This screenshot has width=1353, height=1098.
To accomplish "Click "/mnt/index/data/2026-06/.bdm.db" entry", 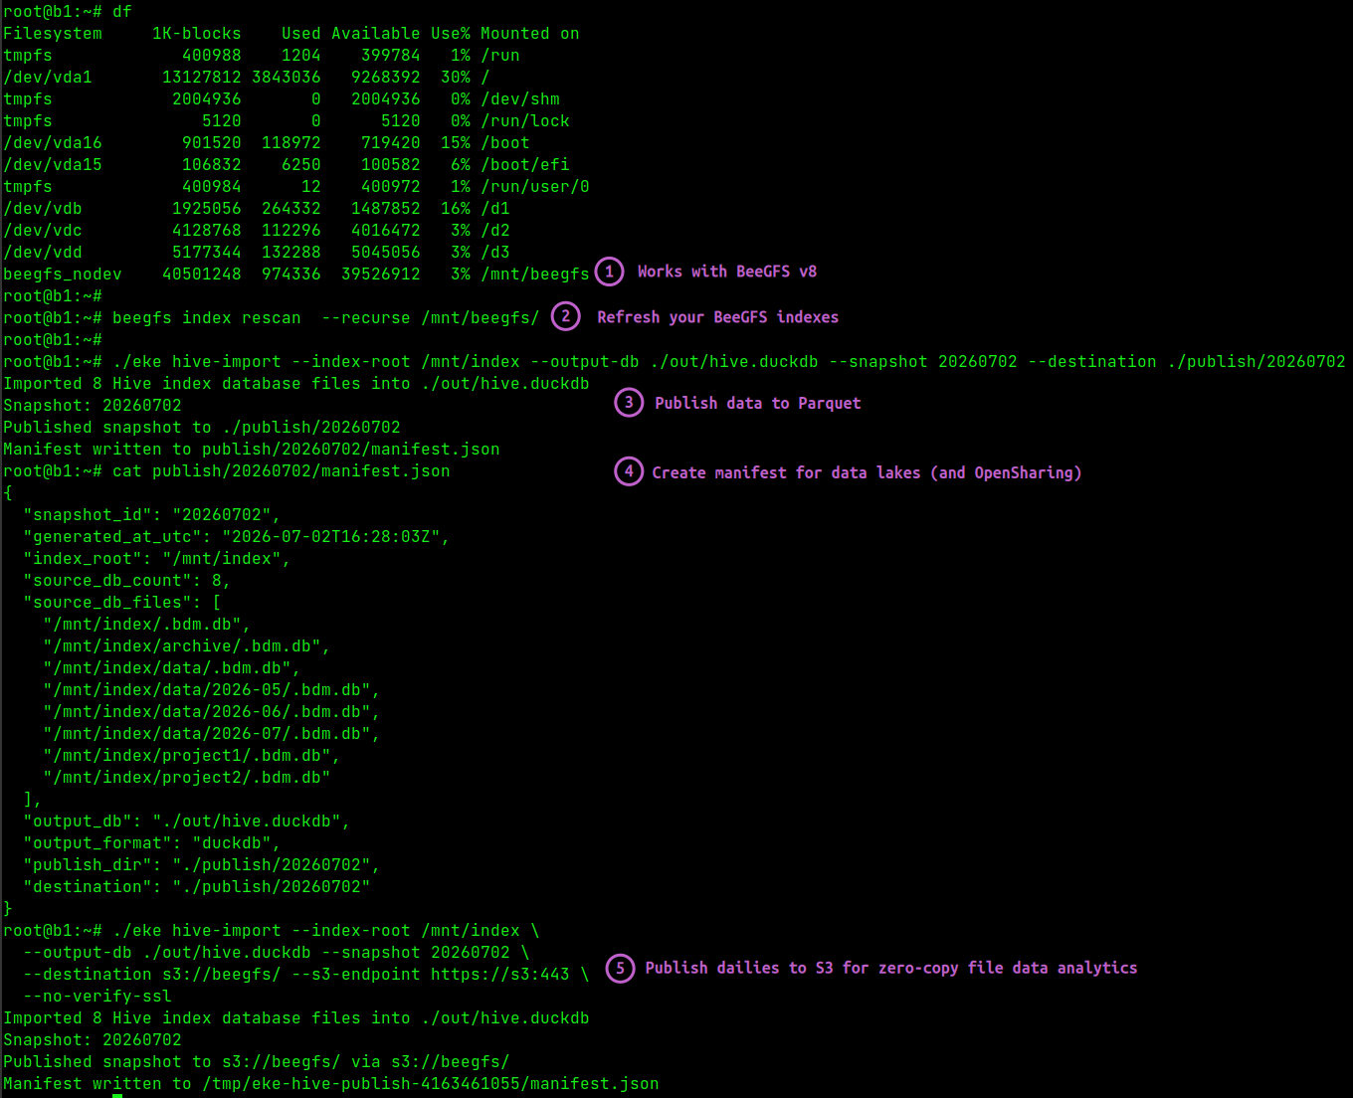I will (x=212, y=712).
